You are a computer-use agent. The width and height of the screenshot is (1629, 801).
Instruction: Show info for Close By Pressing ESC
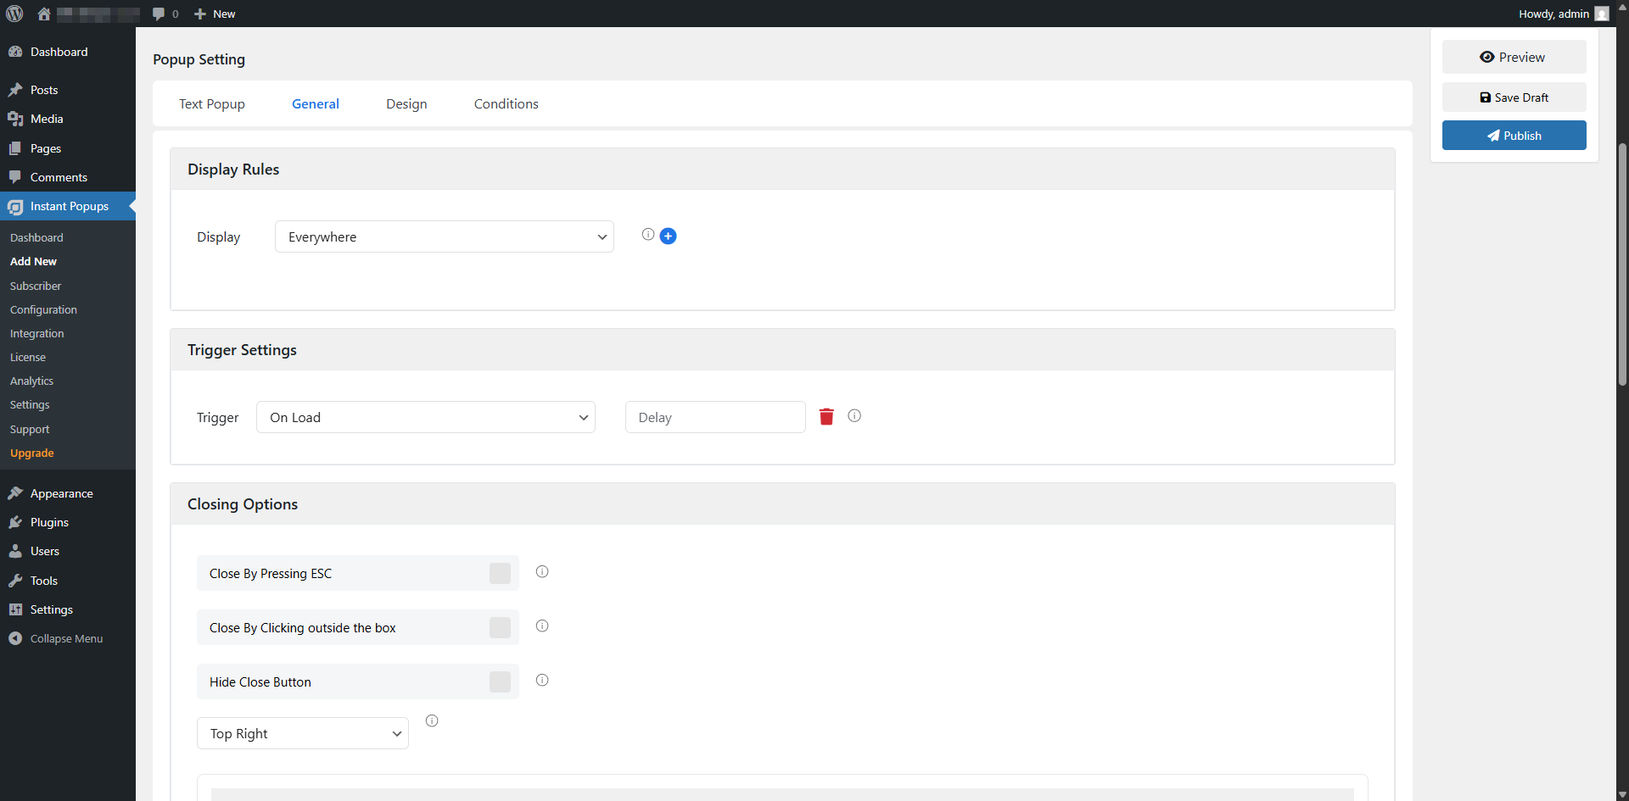[542, 572]
